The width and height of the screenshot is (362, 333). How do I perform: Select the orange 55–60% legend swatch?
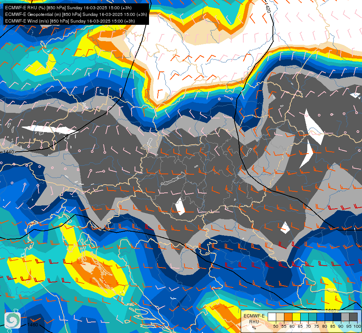288,317
